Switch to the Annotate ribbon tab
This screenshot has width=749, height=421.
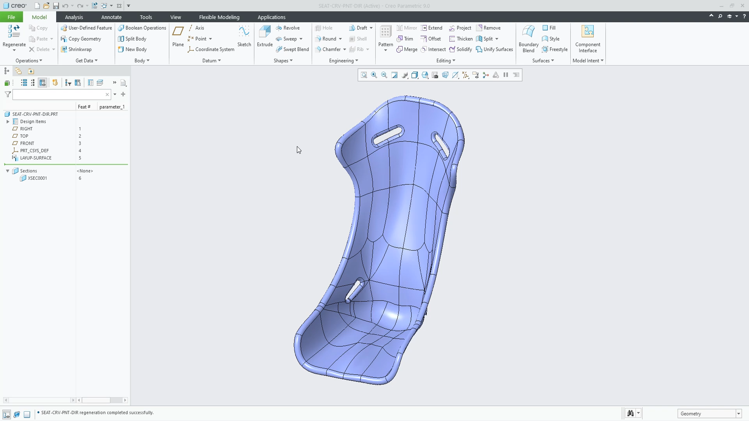coord(111,17)
